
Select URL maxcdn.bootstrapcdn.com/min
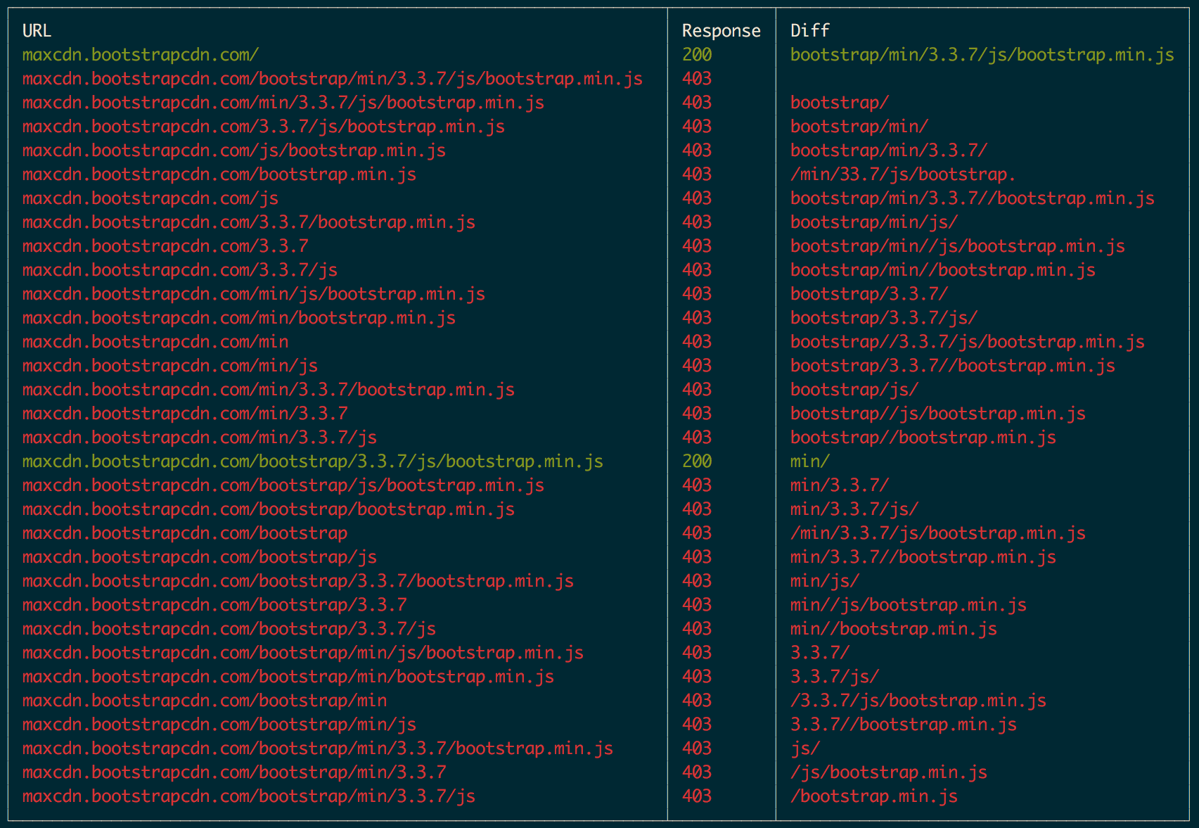[155, 342]
